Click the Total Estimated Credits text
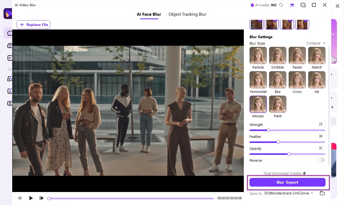 pyautogui.click(x=284, y=173)
